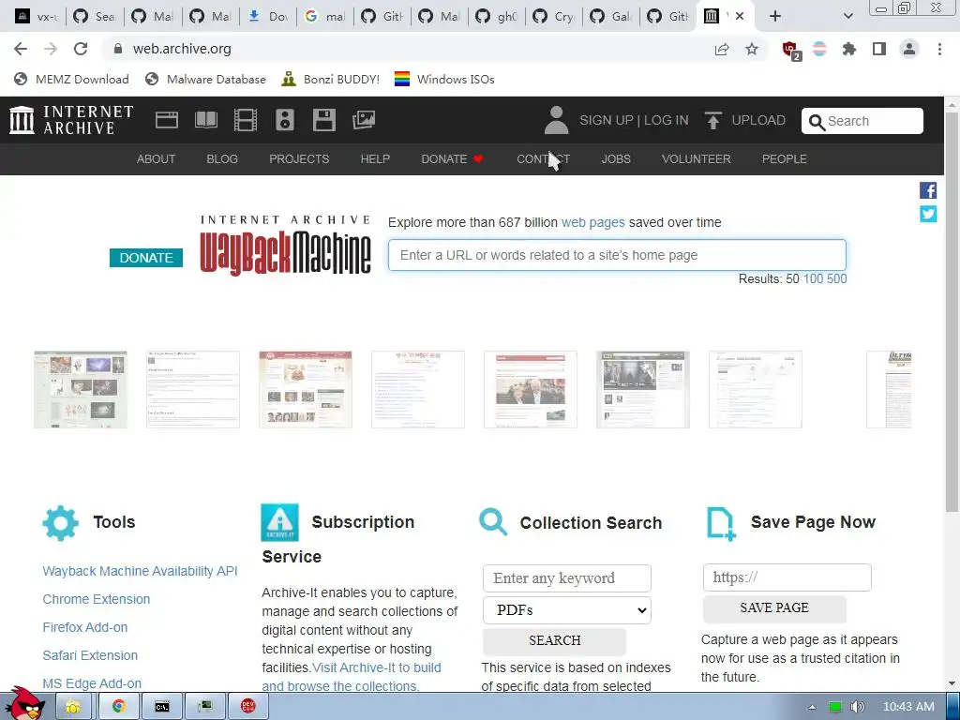The height and width of the screenshot is (720, 960).
Task: Open the command prompt taskbar icon
Action: [x=161, y=707]
